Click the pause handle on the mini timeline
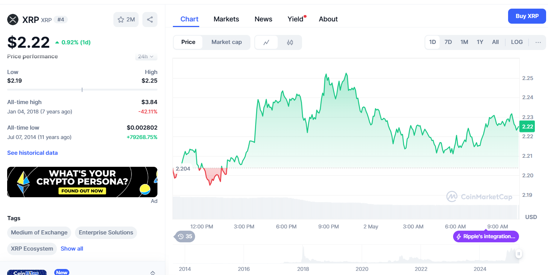 click(519, 254)
